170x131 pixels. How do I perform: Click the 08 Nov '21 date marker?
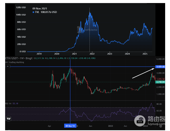(x=70, y=126)
